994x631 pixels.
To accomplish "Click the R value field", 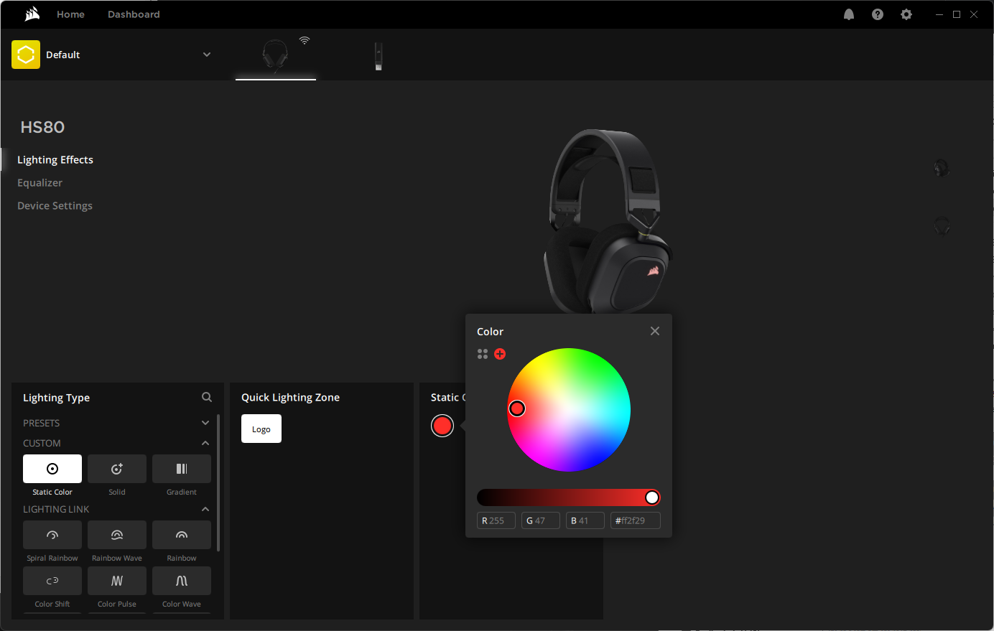I will (x=496, y=520).
